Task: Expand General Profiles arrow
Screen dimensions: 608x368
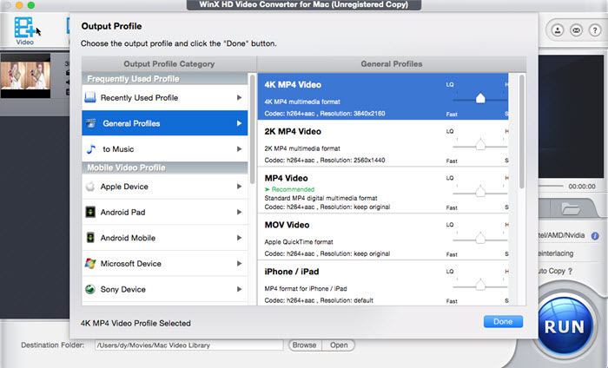Action: pyautogui.click(x=239, y=123)
